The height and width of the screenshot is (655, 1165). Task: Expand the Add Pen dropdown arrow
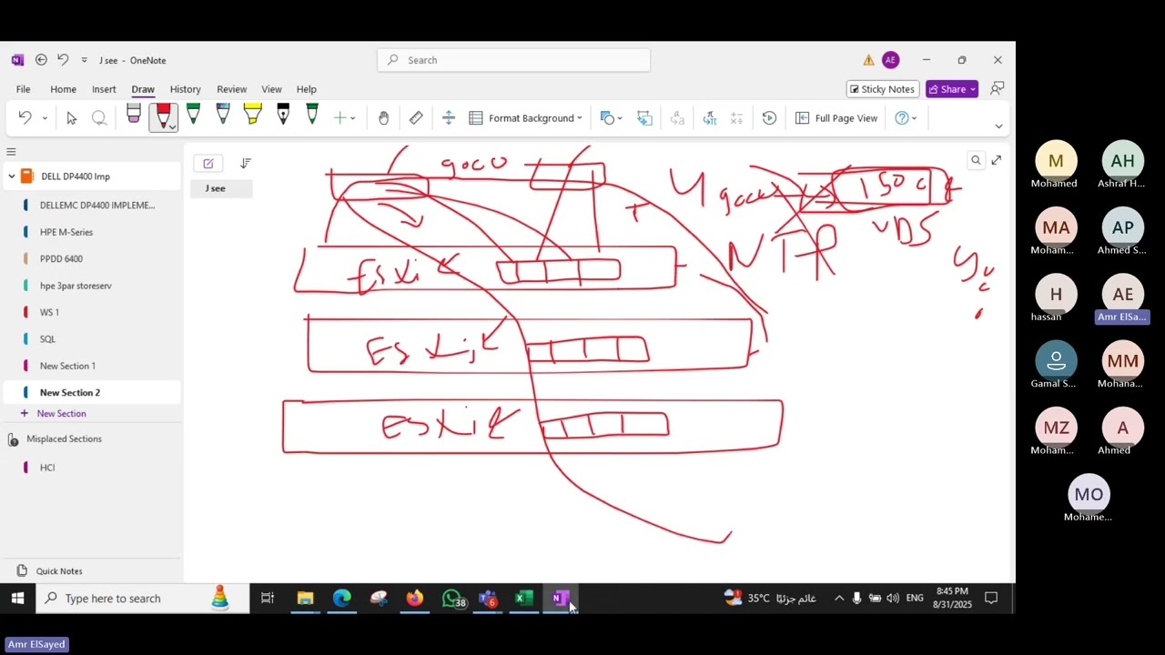(x=352, y=118)
